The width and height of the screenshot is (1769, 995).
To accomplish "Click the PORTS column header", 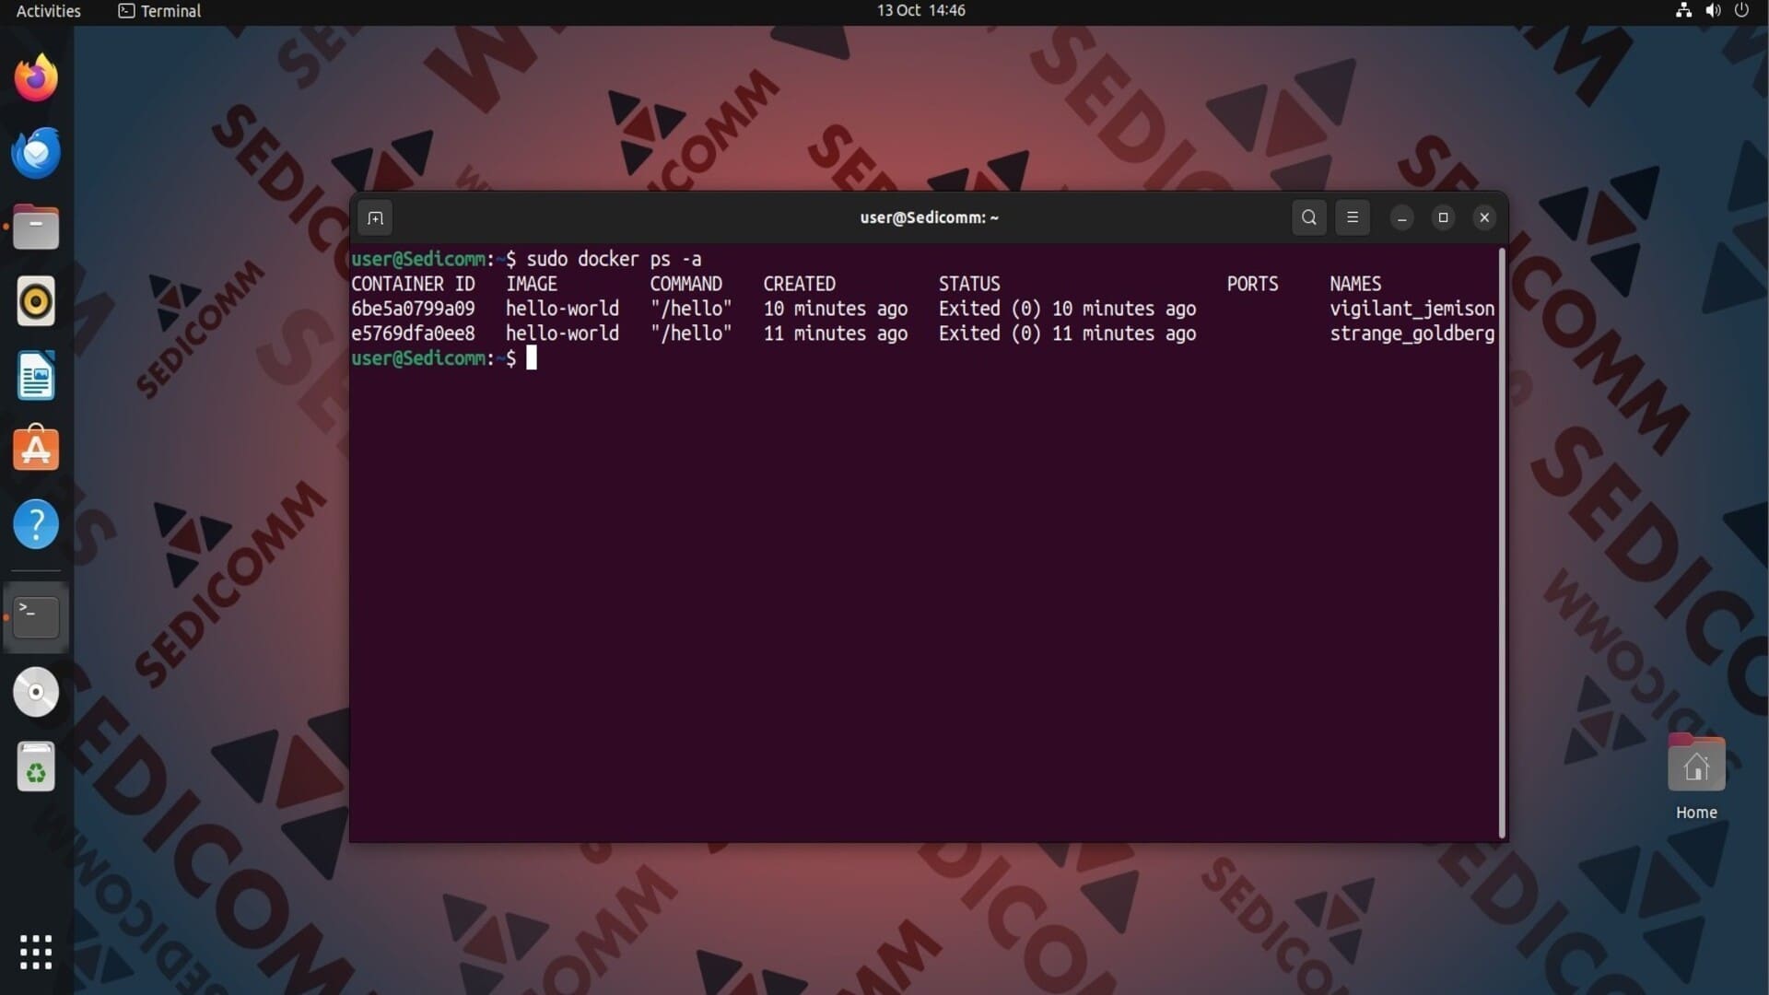I will click(1252, 284).
